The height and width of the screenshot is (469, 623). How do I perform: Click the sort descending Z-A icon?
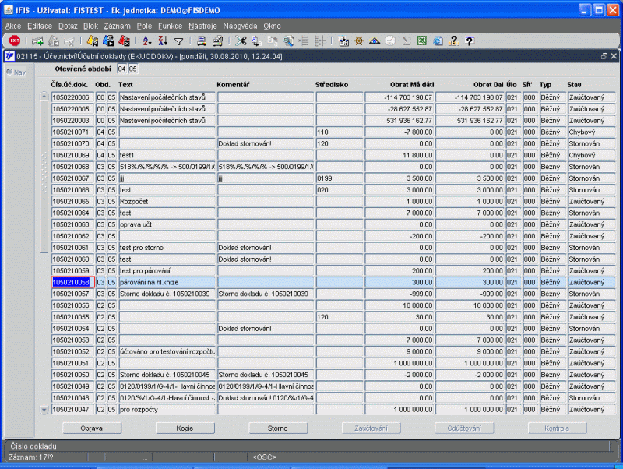[x=164, y=41]
